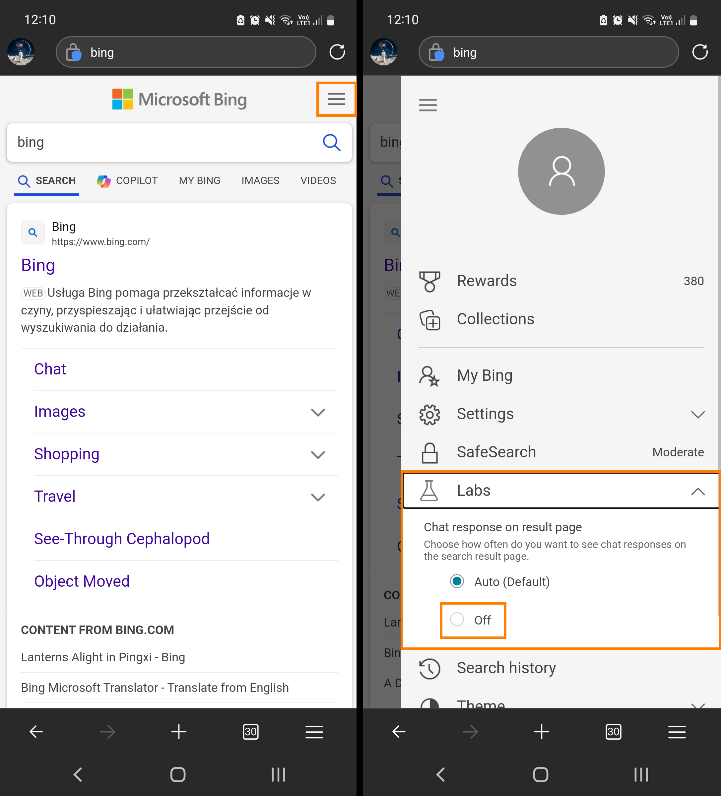Go back with browser back arrow on left screen

coord(36,732)
